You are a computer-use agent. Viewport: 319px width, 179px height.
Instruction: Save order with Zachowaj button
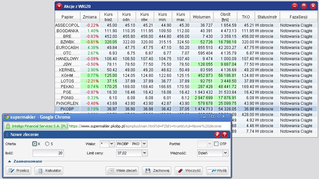[157, 170]
